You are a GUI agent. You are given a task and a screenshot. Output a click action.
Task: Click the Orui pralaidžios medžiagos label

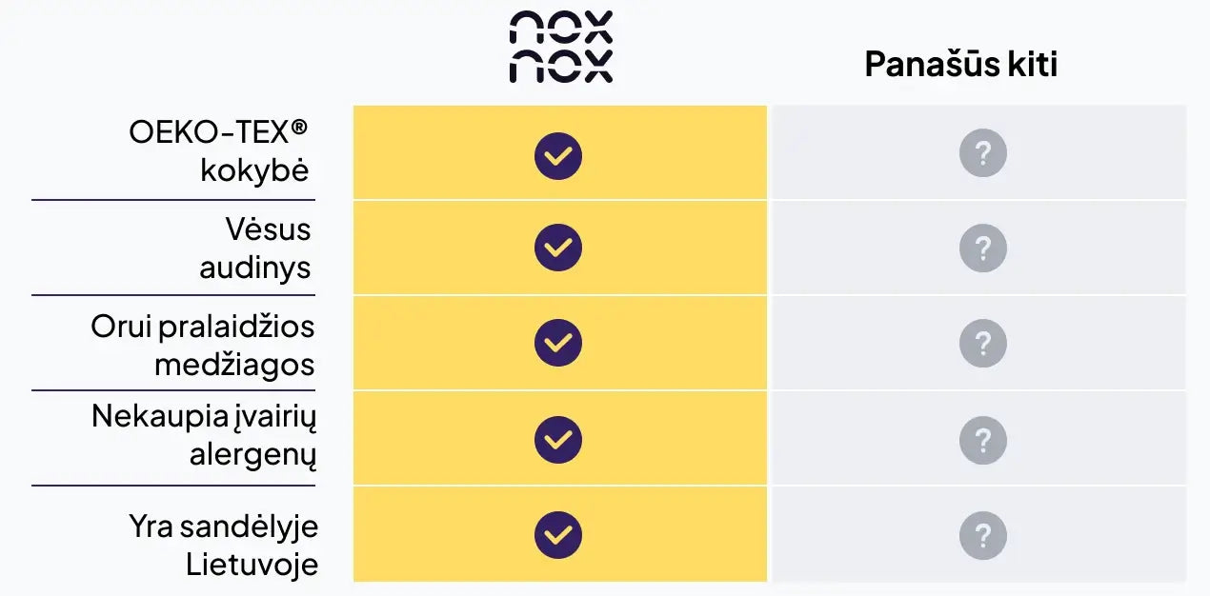click(203, 345)
